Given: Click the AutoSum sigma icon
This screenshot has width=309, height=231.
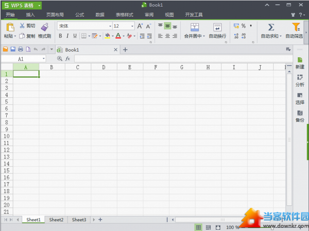Looking at the screenshot, I should click(x=271, y=27).
